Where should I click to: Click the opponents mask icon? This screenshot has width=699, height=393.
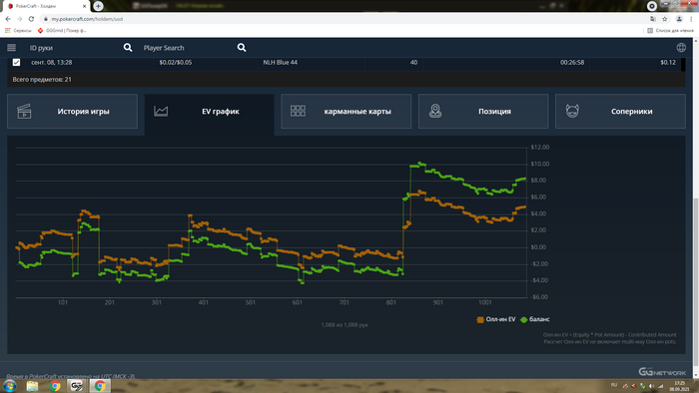[572, 111]
